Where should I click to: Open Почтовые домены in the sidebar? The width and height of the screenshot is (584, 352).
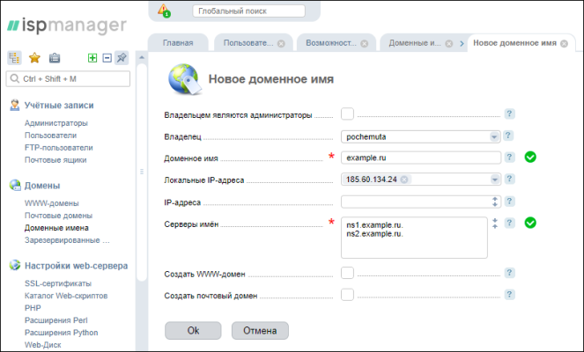(x=58, y=216)
